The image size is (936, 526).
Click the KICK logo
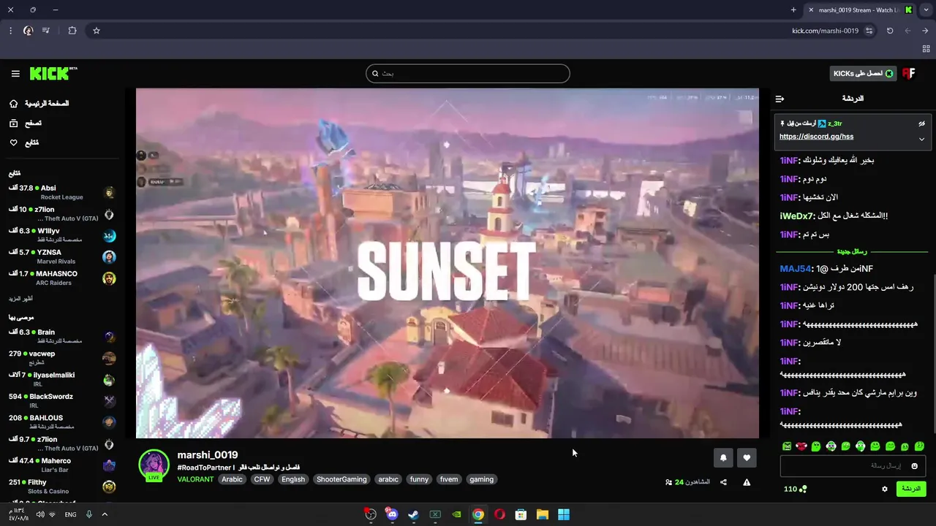coord(53,74)
